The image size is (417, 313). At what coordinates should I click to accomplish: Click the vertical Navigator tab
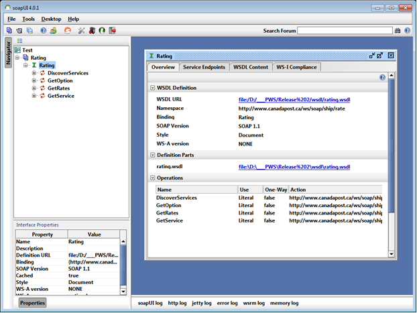(x=8, y=53)
